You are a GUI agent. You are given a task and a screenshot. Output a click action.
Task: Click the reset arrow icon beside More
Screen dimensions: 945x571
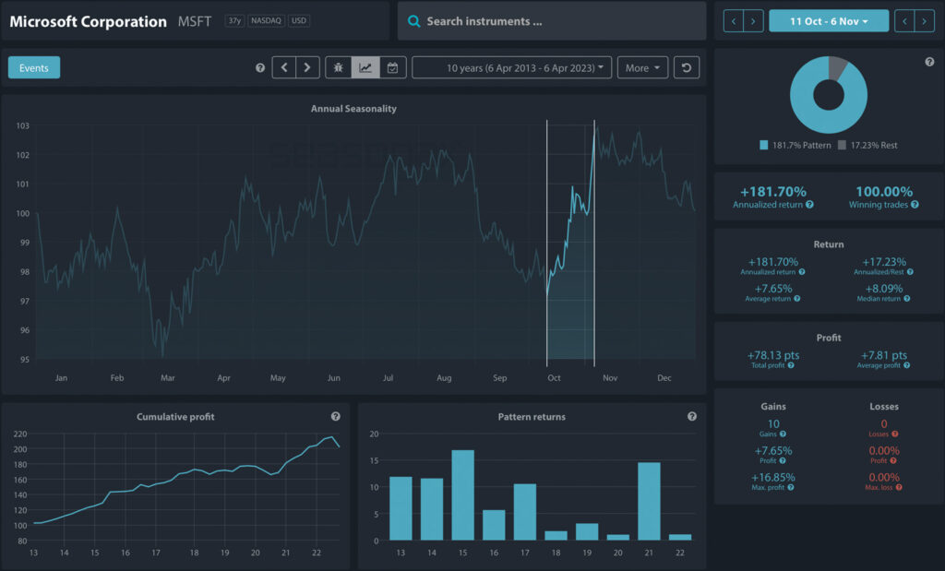pyautogui.click(x=685, y=68)
